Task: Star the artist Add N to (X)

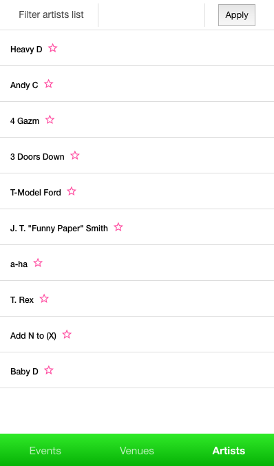Action: click(x=67, y=335)
